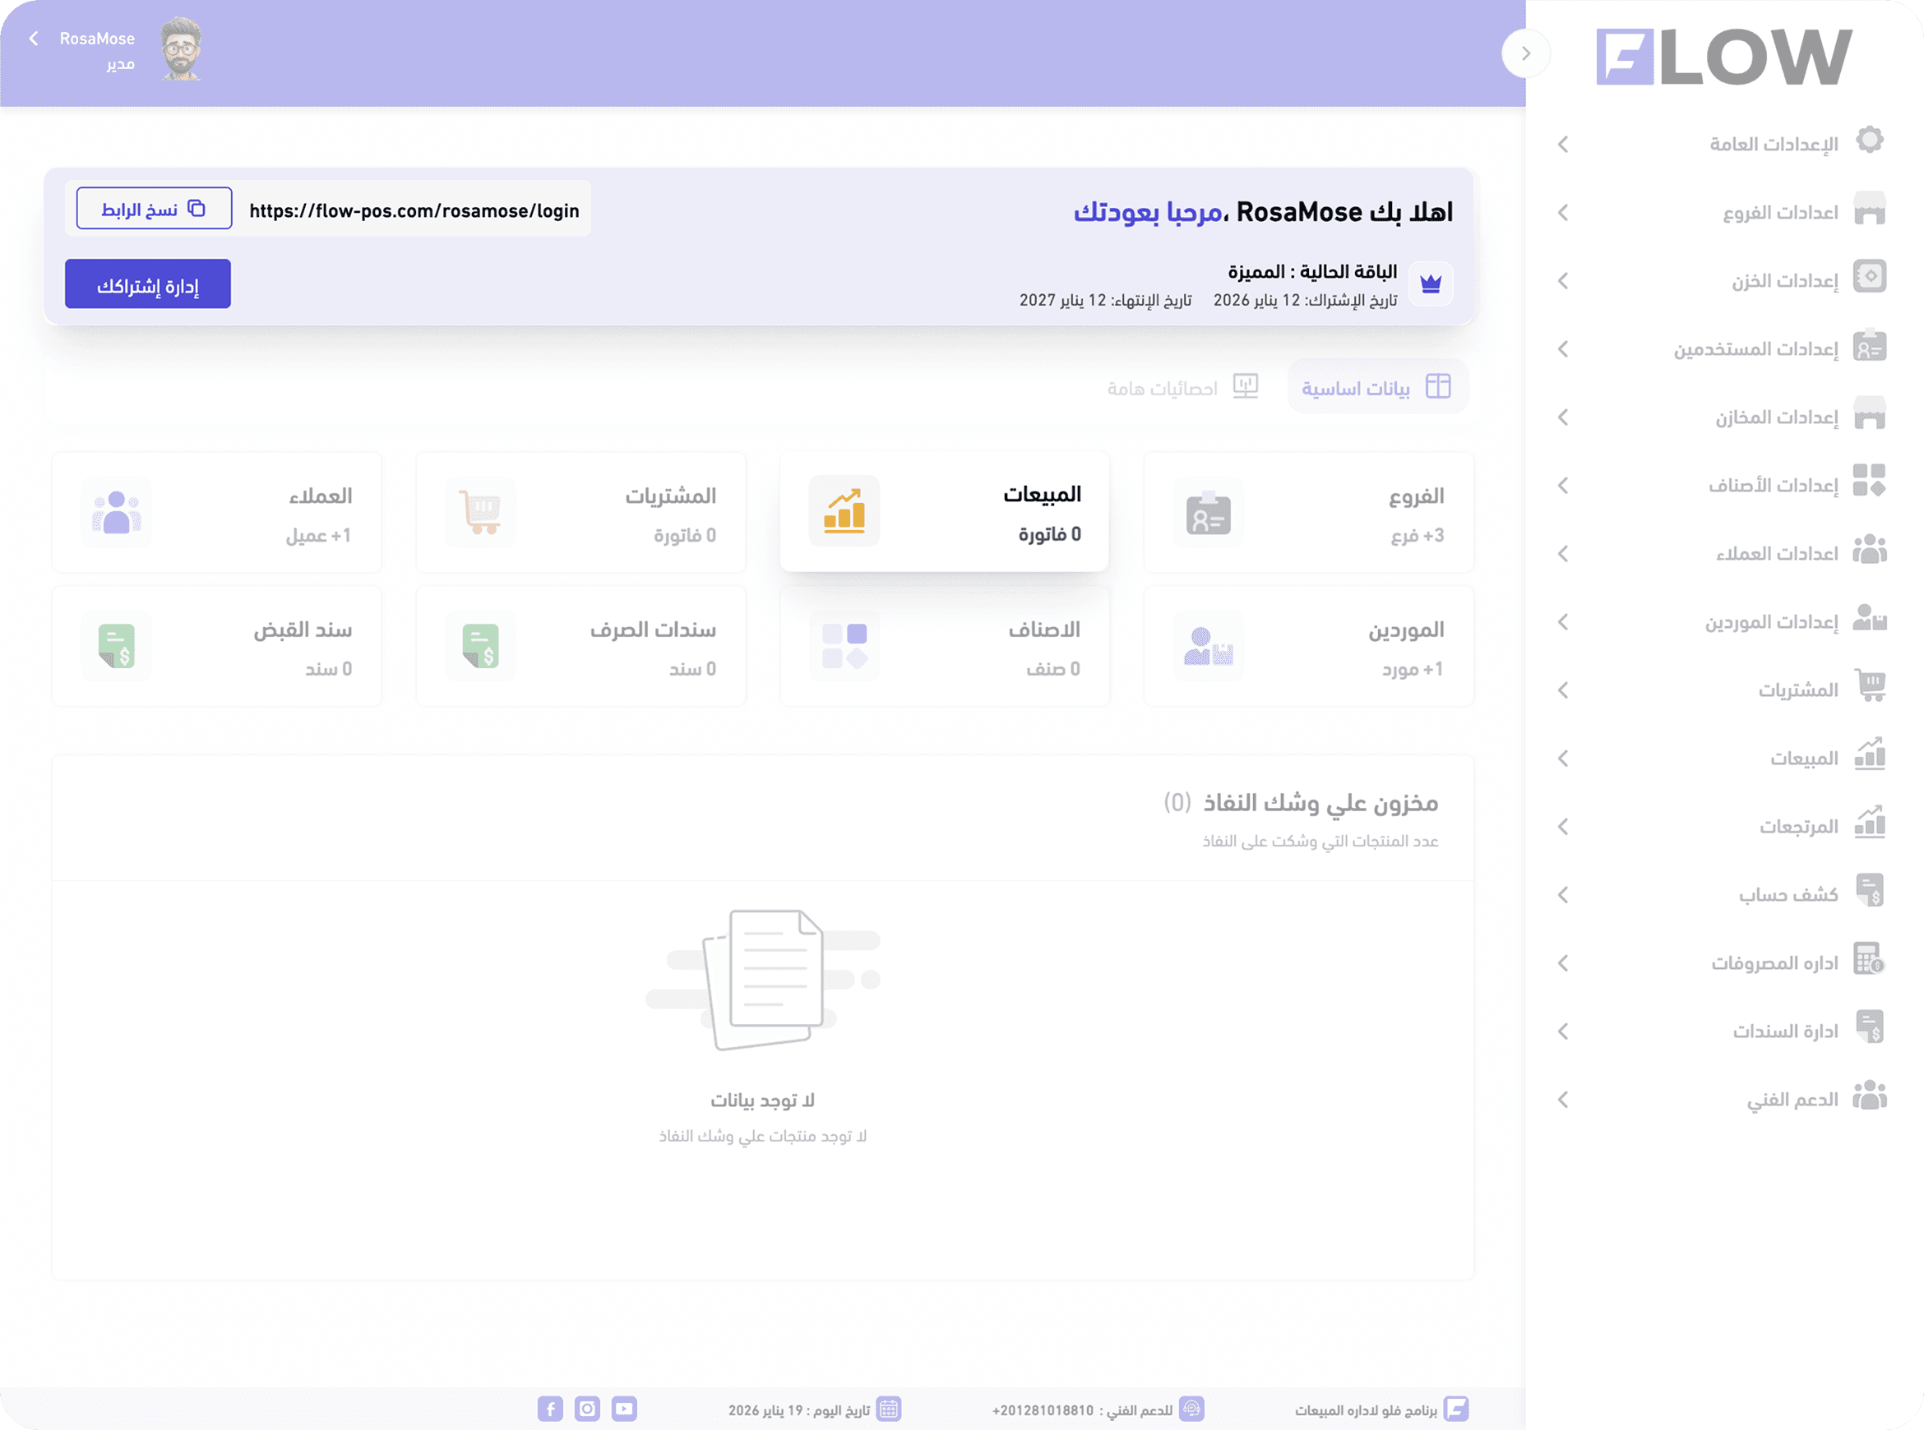
Task: Click the crown subscription plan icon
Action: coord(1431,284)
